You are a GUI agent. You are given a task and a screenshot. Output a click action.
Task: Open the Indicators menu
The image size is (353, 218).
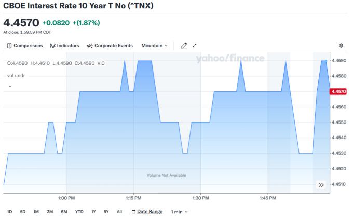point(64,46)
